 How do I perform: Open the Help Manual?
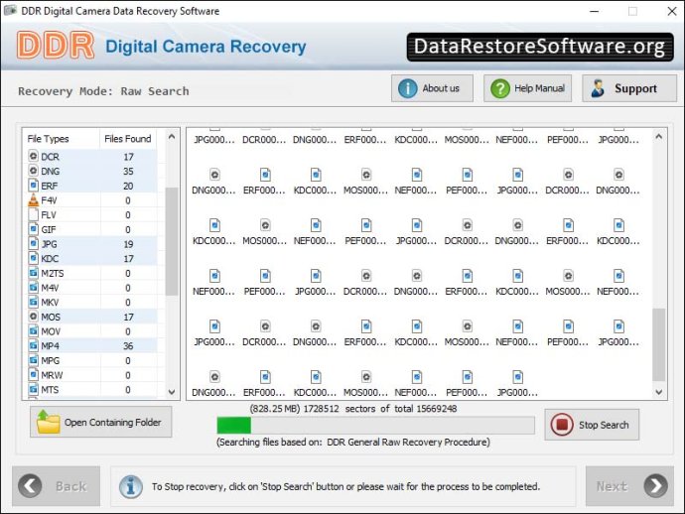[x=527, y=88]
